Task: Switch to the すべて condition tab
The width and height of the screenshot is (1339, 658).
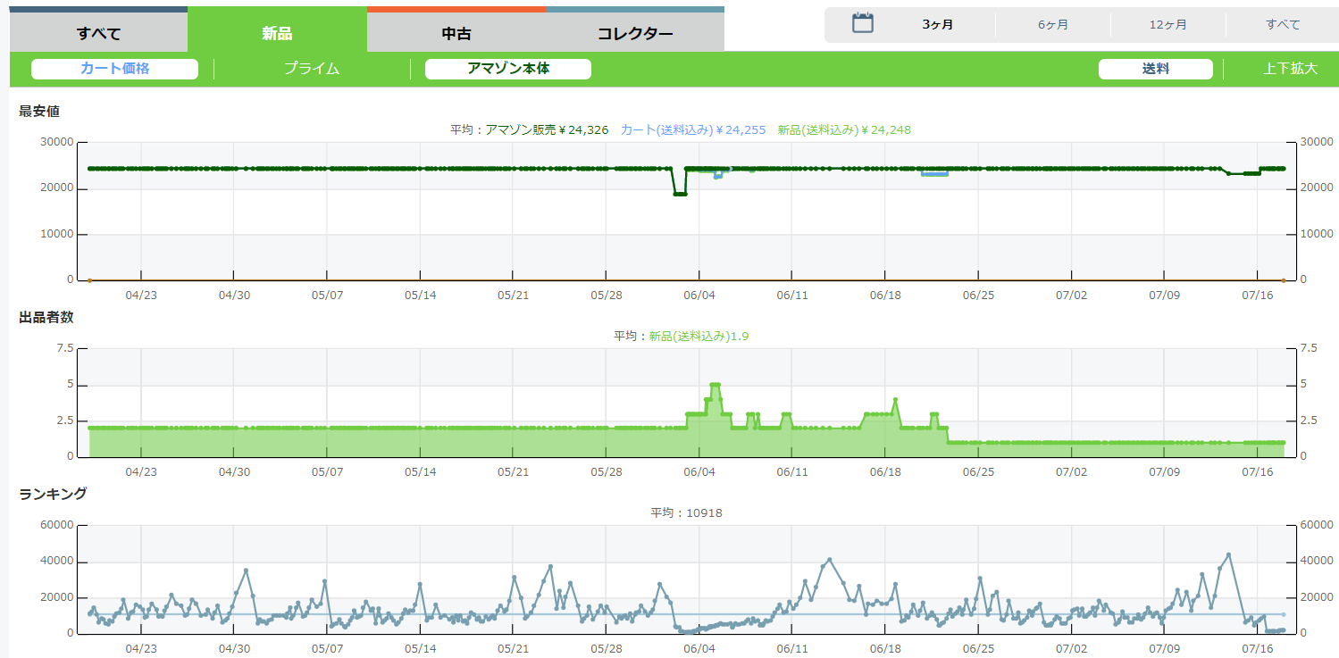Action: [98, 34]
